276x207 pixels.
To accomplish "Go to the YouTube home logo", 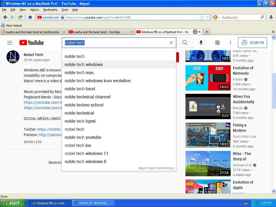I will (x=32, y=43).
